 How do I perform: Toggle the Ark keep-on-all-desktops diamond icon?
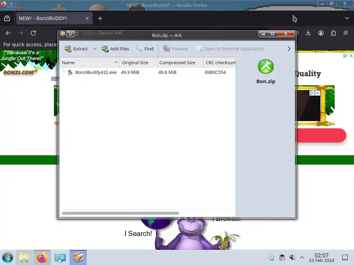click(71, 33)
